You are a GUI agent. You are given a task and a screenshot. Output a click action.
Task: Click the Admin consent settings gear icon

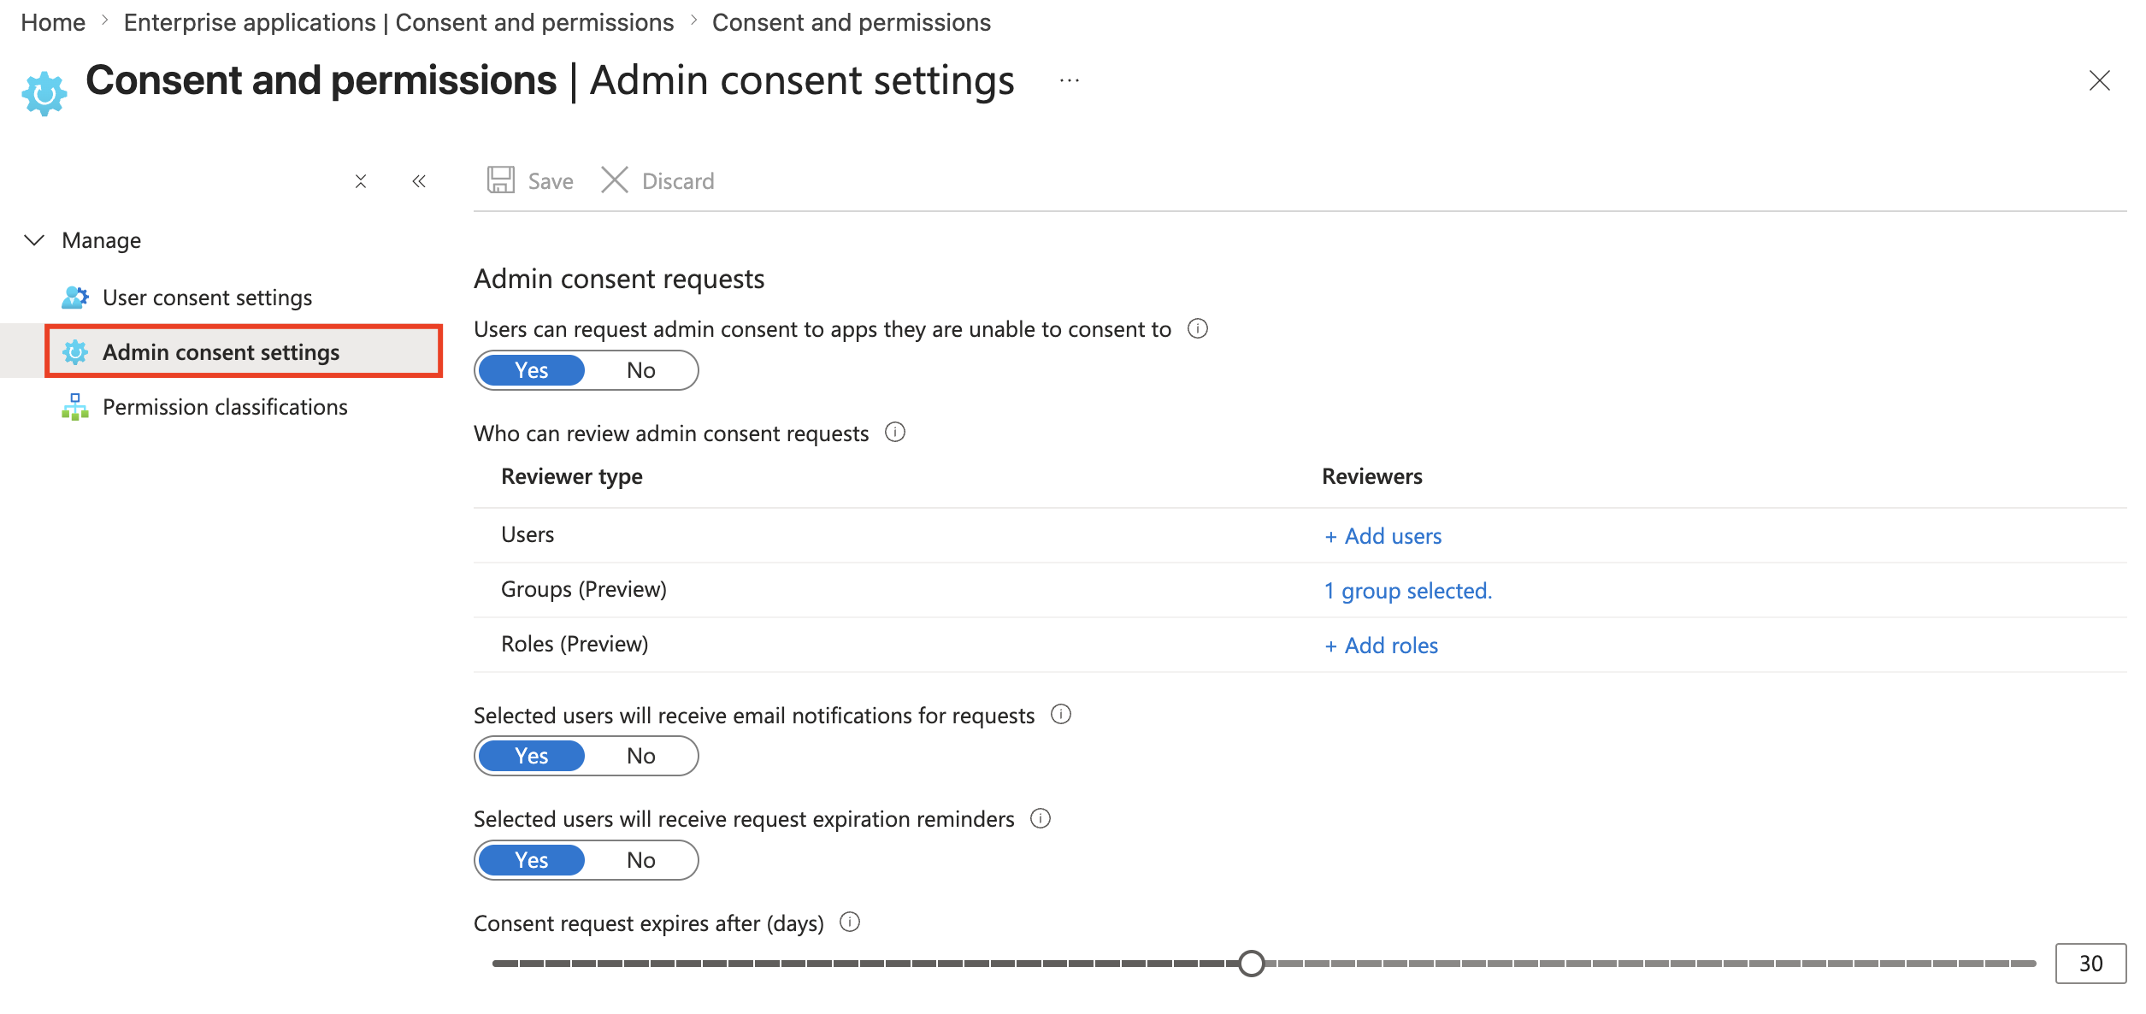pyautogui.click(x=75, y=352)
